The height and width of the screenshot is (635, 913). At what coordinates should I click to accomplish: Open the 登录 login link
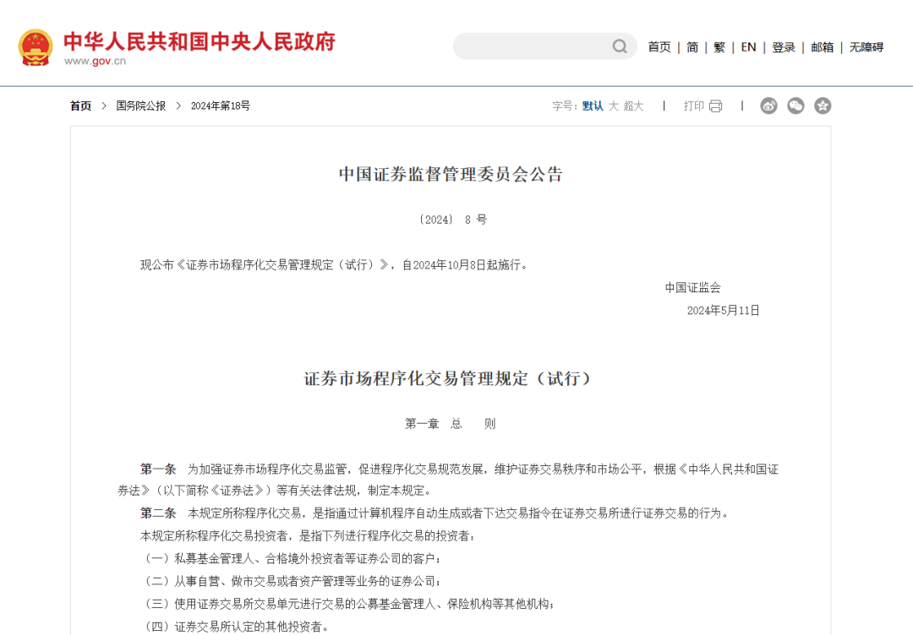tap(783, 47)
